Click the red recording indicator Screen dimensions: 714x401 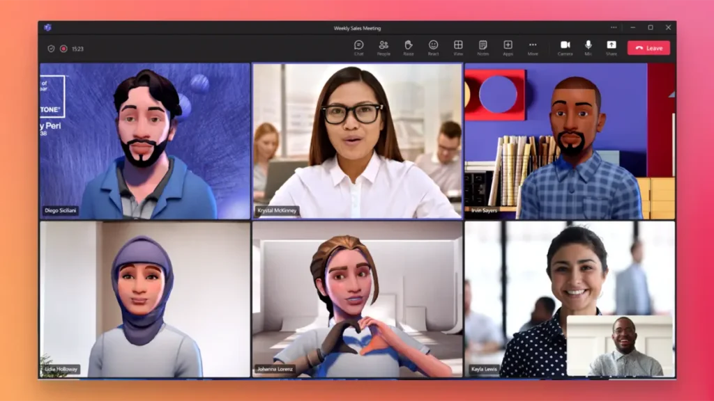click(63, 47)
